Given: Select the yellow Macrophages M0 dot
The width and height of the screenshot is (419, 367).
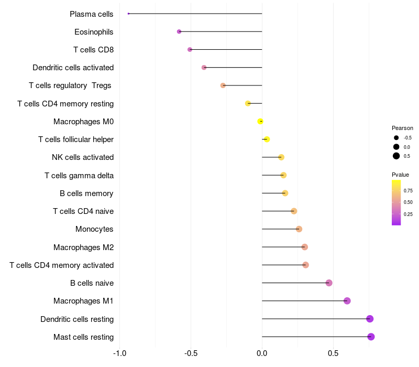Looking at the screenshot, I should pyautogui.click(x=260, y=122).
